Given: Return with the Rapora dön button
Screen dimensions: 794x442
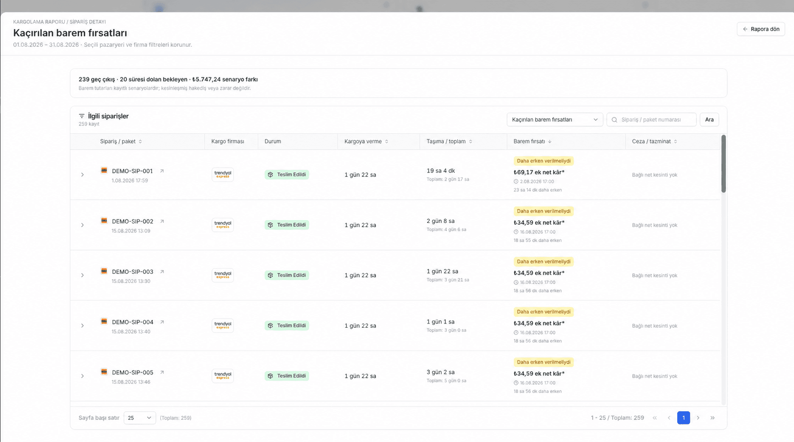Looking at the screenshot, I should pyautogui.click(x=761, y=29).
